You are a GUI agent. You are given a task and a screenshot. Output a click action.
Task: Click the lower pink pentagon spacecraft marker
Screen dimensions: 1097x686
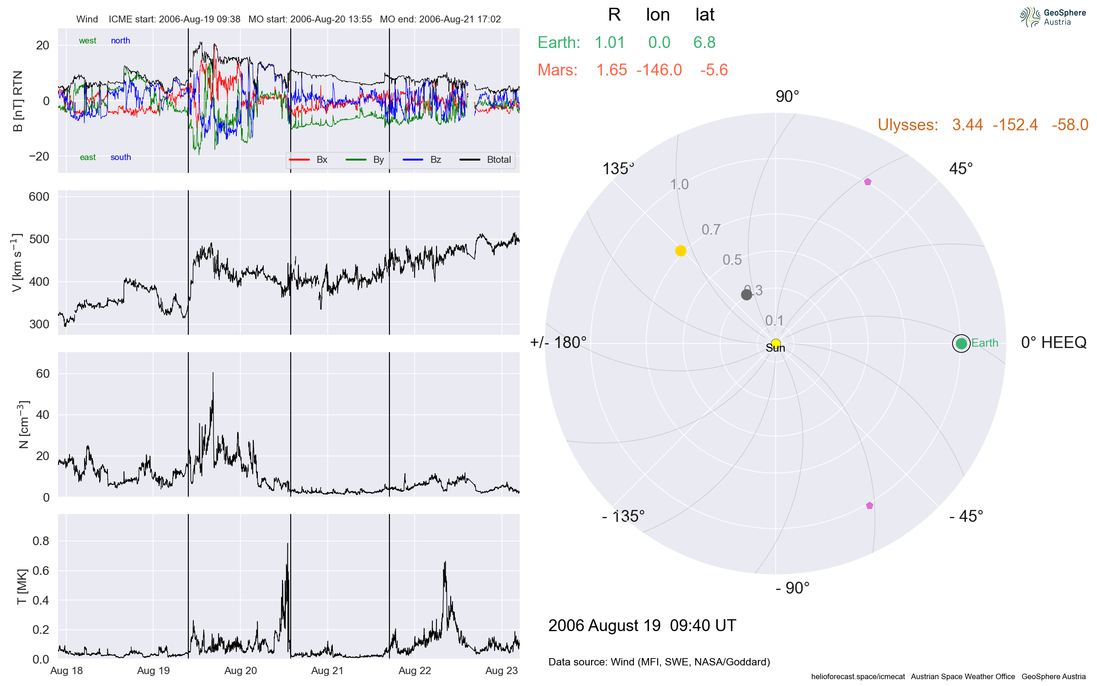pyautogui.click(x=869, y=505)
